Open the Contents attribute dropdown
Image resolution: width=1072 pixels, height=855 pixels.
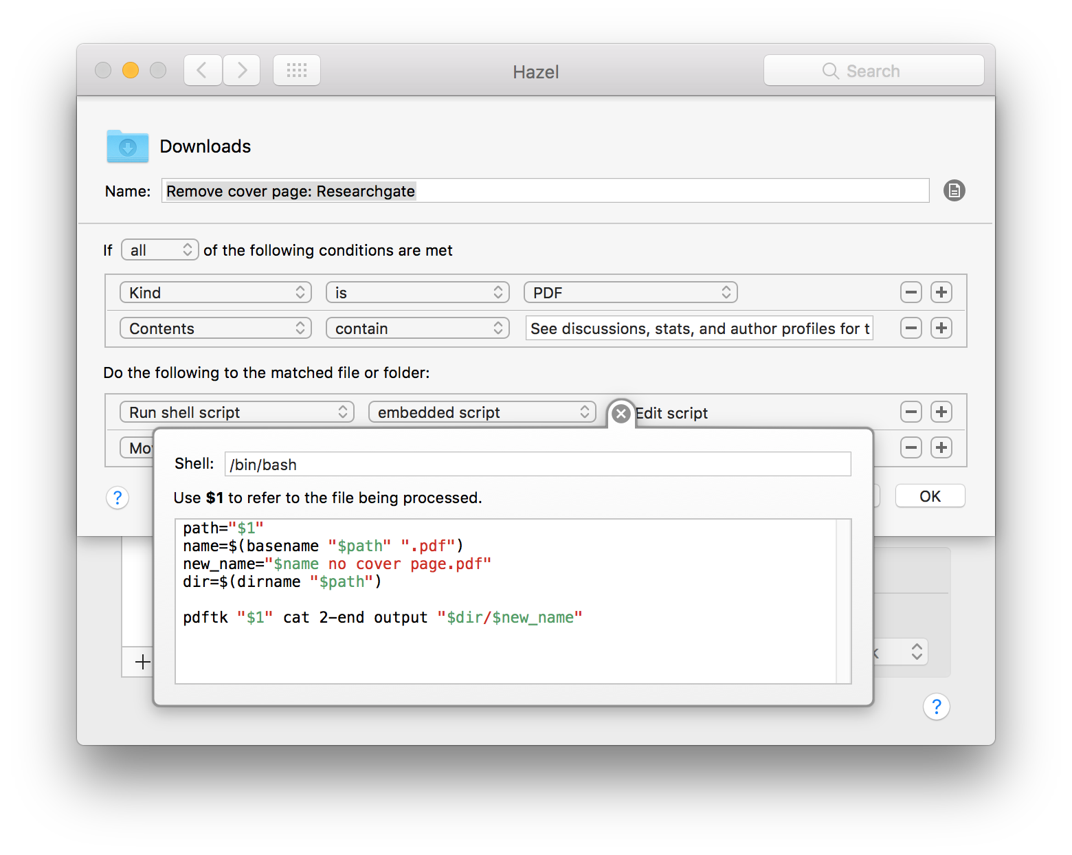point(216,329)
